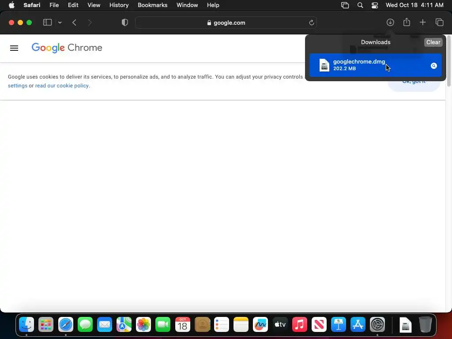Open the View menu
The width and height of the screenshot is (452, 339).
pos(94,5)
